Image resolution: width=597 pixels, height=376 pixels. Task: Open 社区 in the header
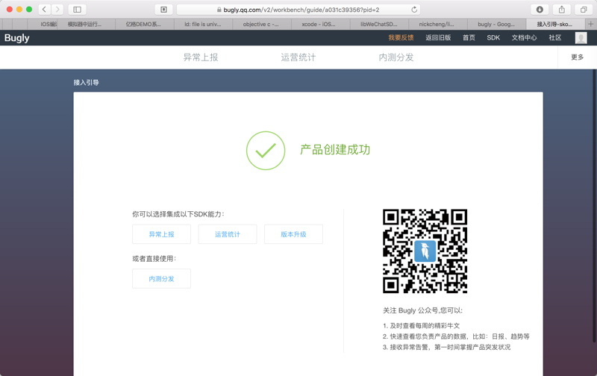click(555, 38)
